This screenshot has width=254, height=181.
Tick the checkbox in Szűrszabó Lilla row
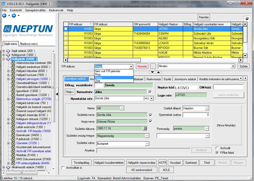pos(66,34)
